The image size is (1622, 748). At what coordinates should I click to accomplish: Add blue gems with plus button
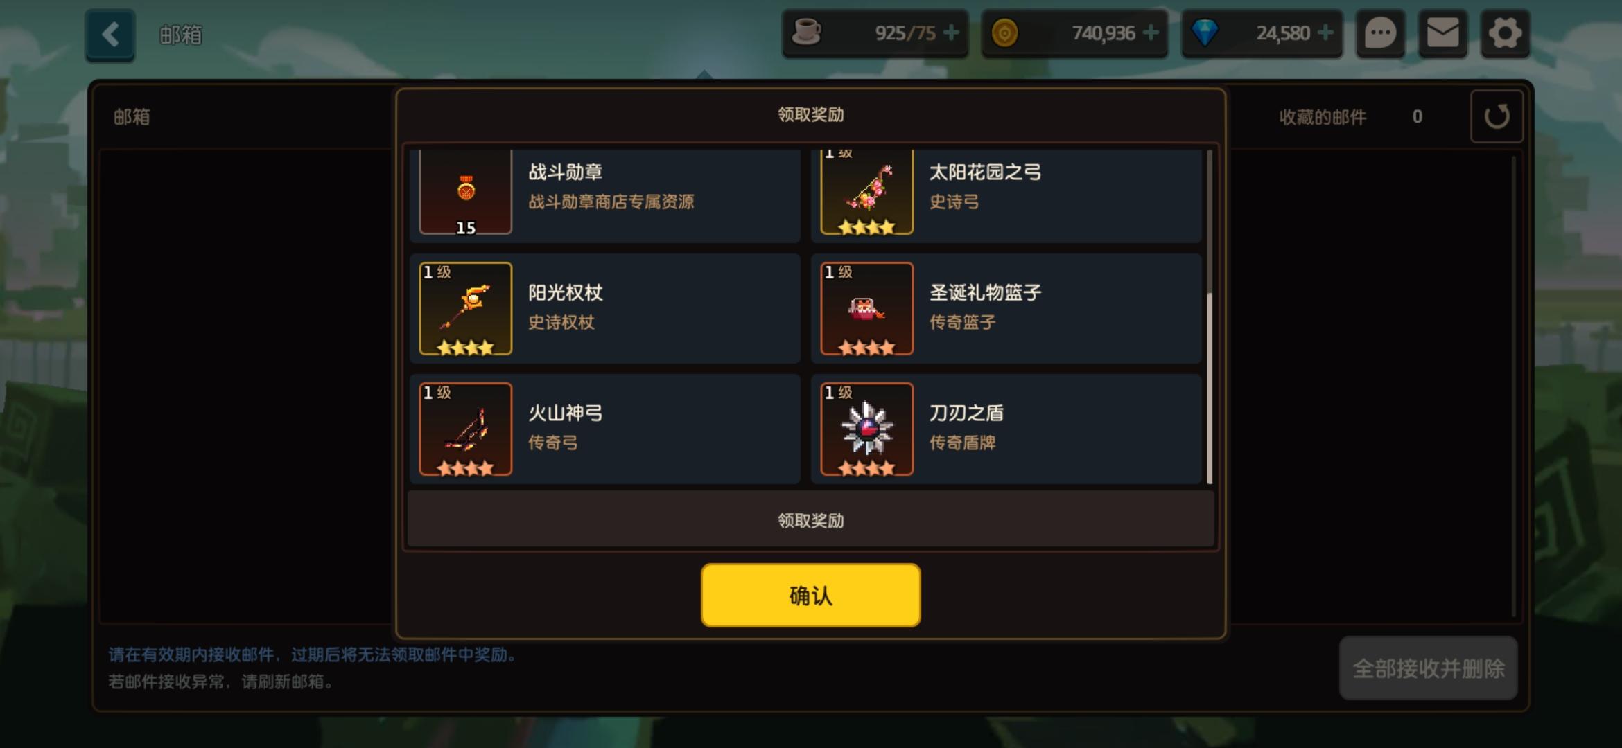click(x=1325, y=33)
